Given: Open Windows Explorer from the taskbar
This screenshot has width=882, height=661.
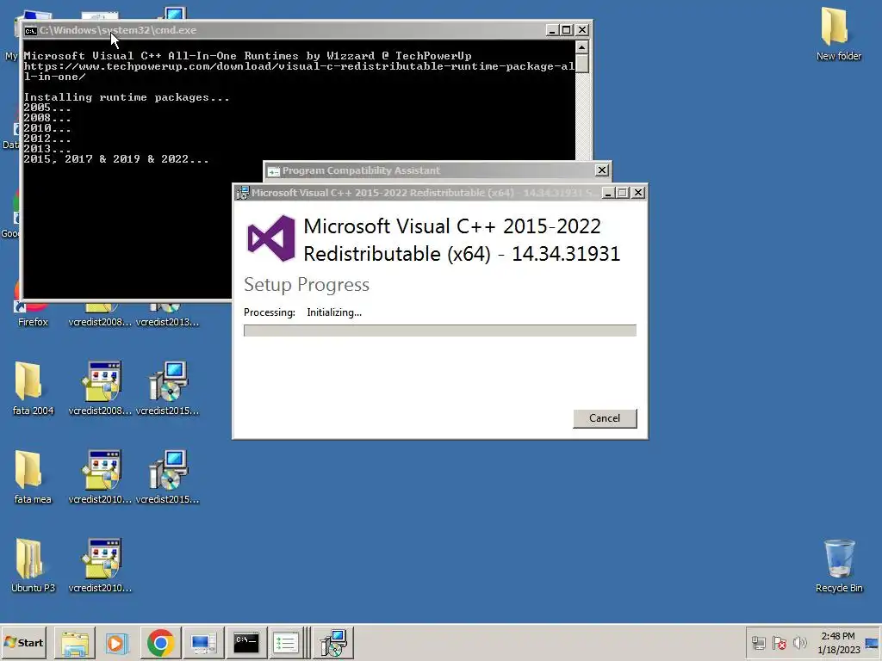Looking at the screenshot, I should tap(75, 643).
